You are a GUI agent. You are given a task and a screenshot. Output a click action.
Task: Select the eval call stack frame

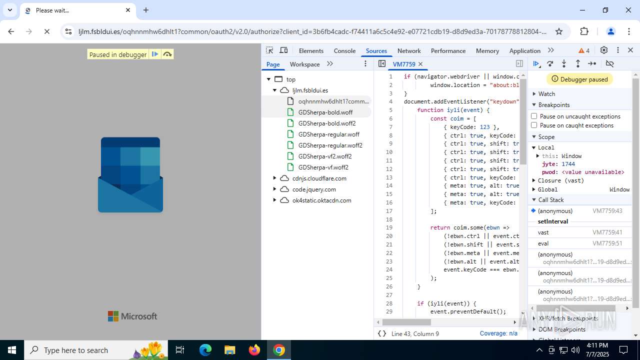tap(579, 243)
